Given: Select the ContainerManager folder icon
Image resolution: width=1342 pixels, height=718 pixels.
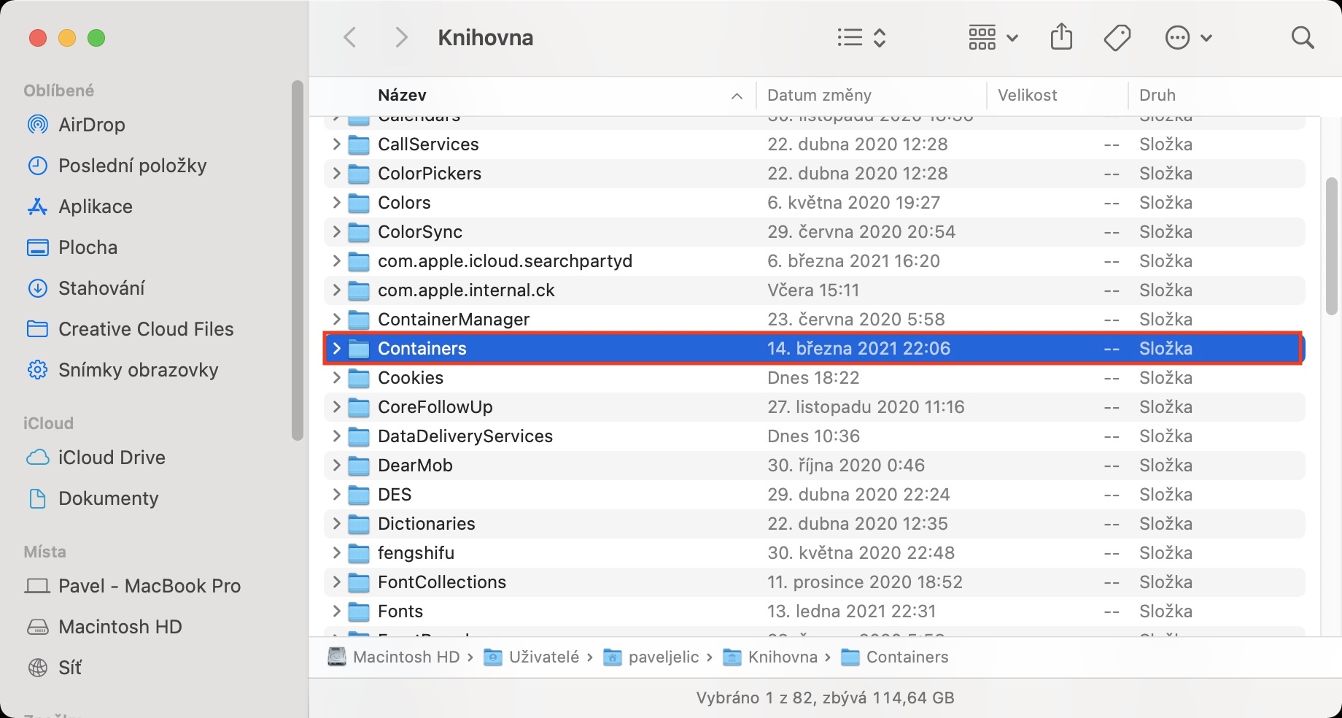Looking at the screenshot, I should [359, 320].
